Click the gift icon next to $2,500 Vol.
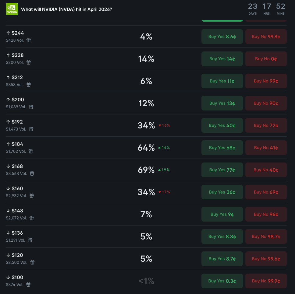This screenshot has height=294, width=295. tap(33, 262)
